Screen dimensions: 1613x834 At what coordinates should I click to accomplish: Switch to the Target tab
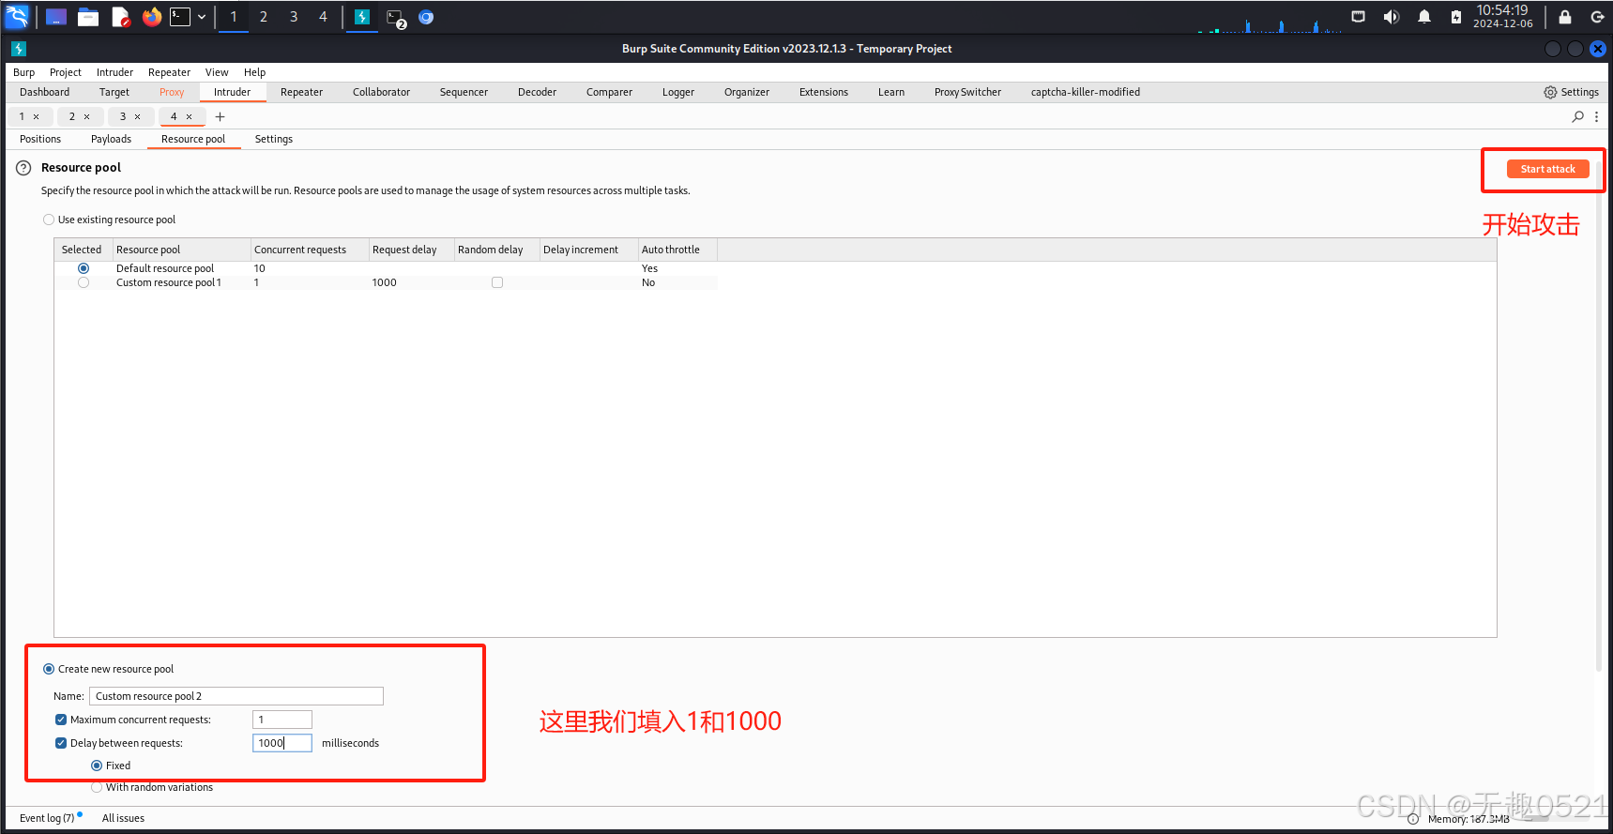coord(114,92)
